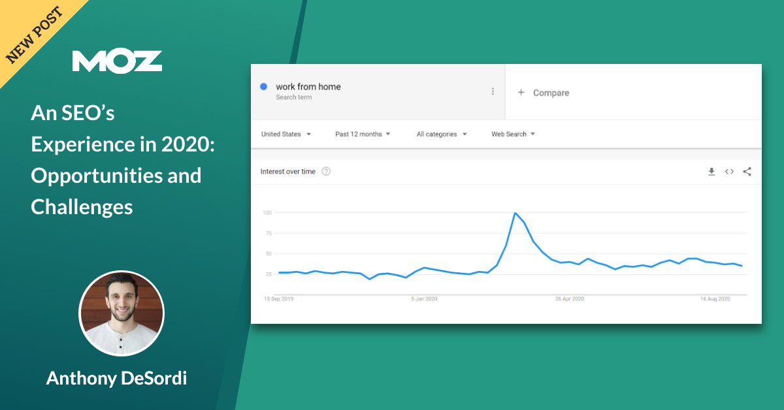
Task: Click the 26 Apr 2020 axis label
Action: (x=570, y=298)
